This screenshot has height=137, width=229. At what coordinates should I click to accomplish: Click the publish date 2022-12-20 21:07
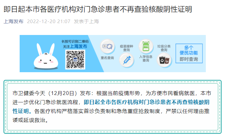click(x=49, y=21)
